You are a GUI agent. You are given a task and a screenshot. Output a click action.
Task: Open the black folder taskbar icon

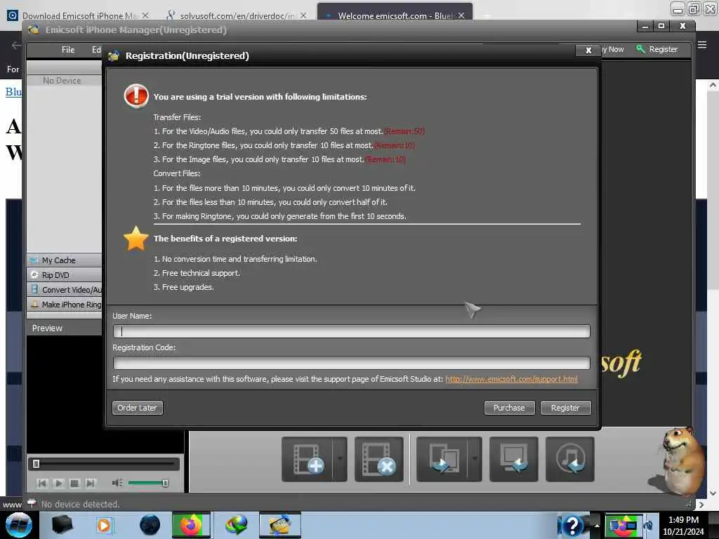(x=62, y=525)
